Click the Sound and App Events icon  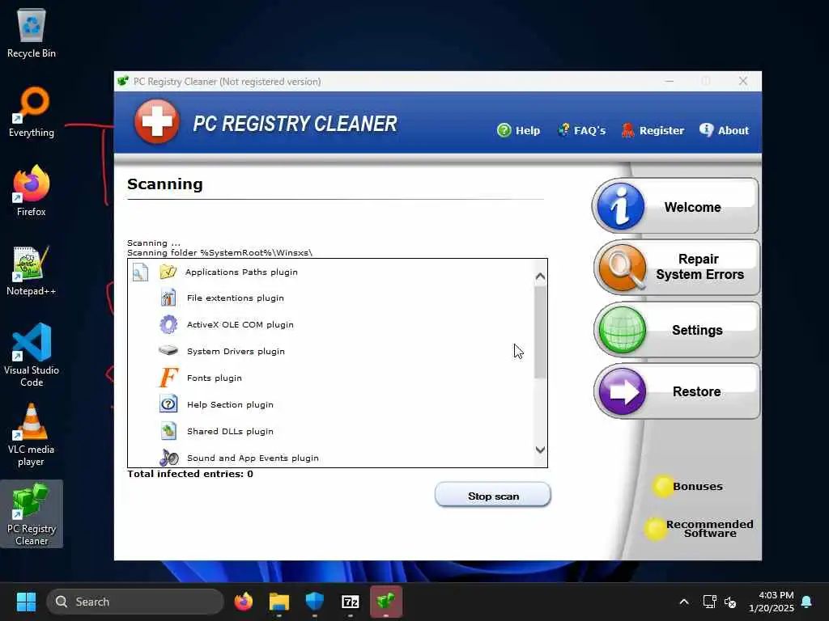(x=168, y=458)
